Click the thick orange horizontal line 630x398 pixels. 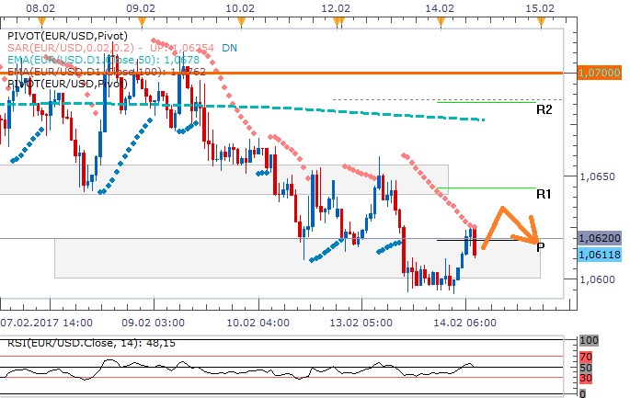click(276, 72)
